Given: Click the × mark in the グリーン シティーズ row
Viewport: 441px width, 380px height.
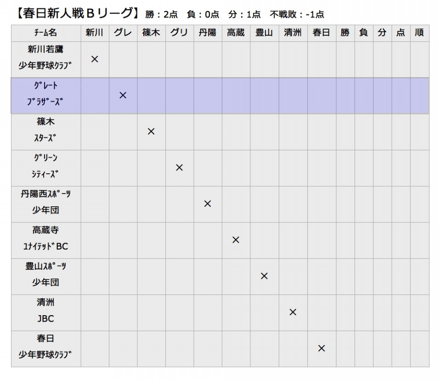Looking at the screenshot, I should [x=179, y=168].
